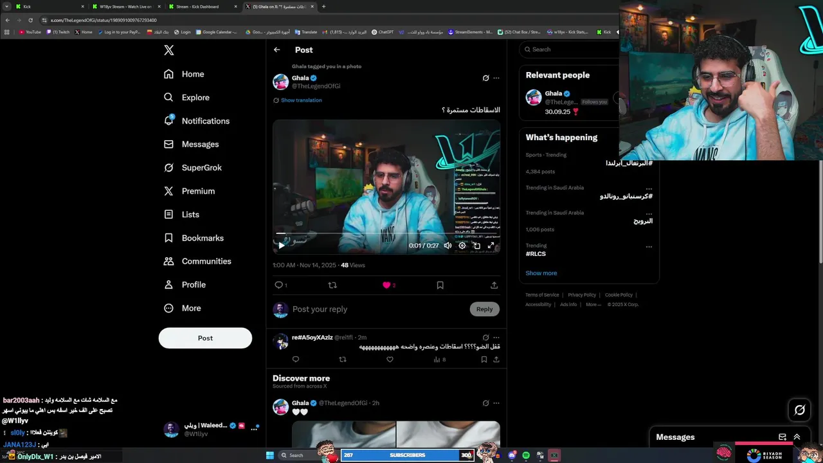Open Ghala's profile in Relevant people
Viewport: 823px width, 463px height.
[x=554, y=94]
